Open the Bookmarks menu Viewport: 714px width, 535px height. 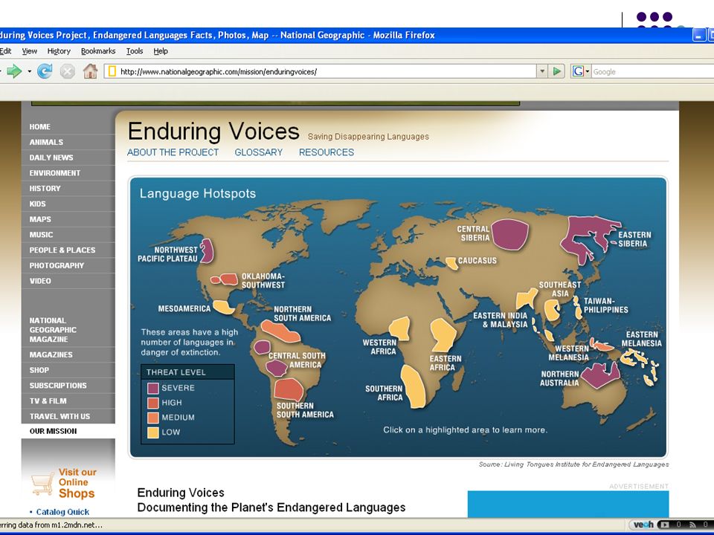98,51
